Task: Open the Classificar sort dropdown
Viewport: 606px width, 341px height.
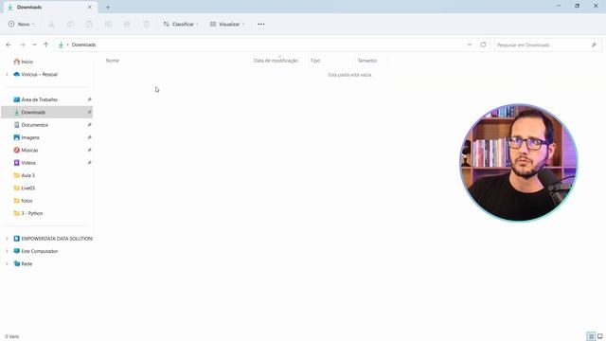Action: (x=181, y=24)
